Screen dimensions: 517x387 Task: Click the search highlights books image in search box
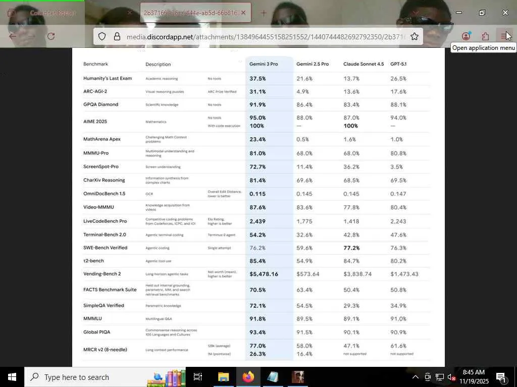[x=166, y=378]
